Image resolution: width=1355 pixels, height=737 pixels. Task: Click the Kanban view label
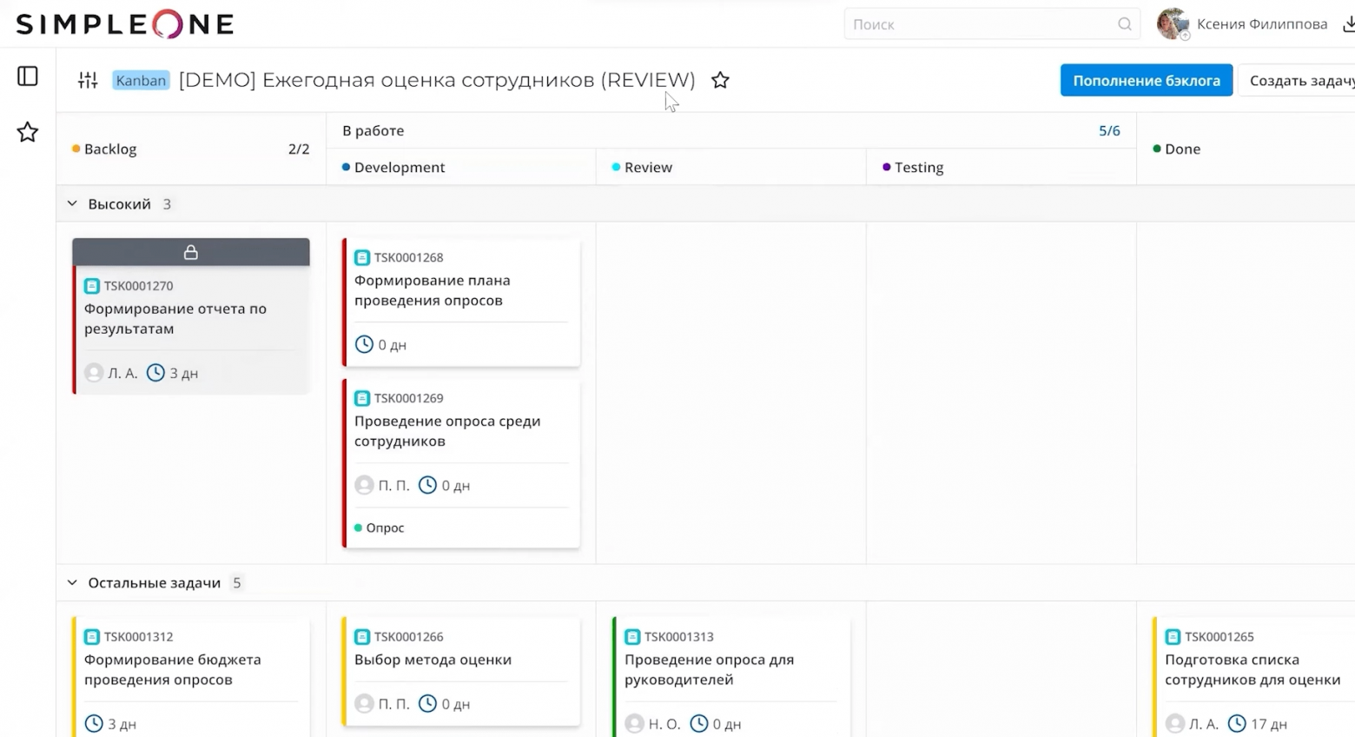coord(140,79)
